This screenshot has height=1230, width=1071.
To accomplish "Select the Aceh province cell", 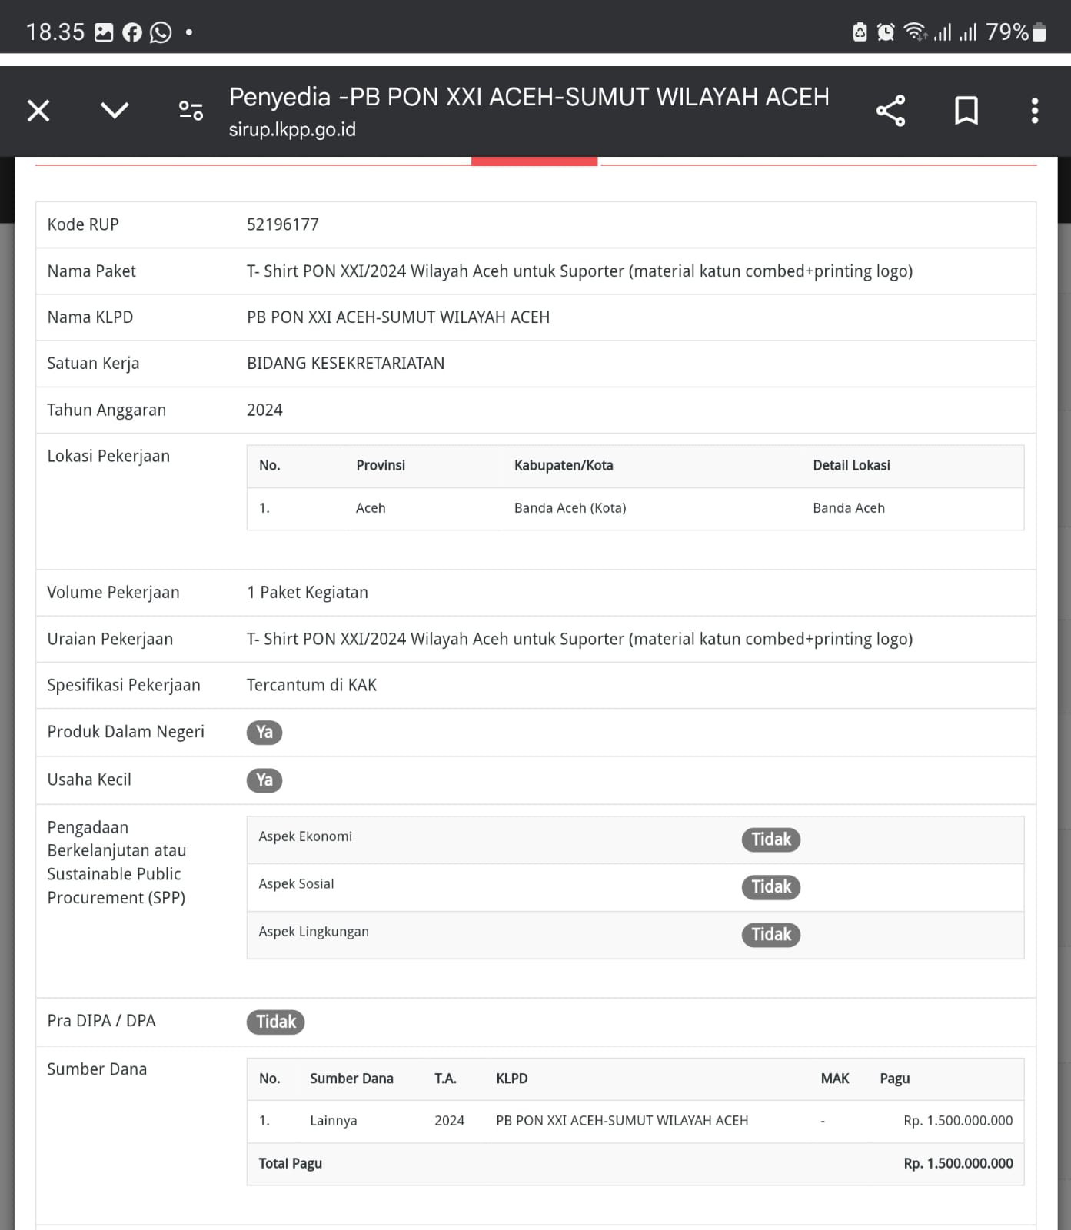I will (371, 508).
